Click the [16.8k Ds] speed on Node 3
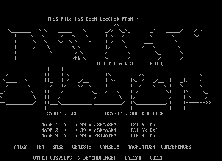 coord(144,136)
